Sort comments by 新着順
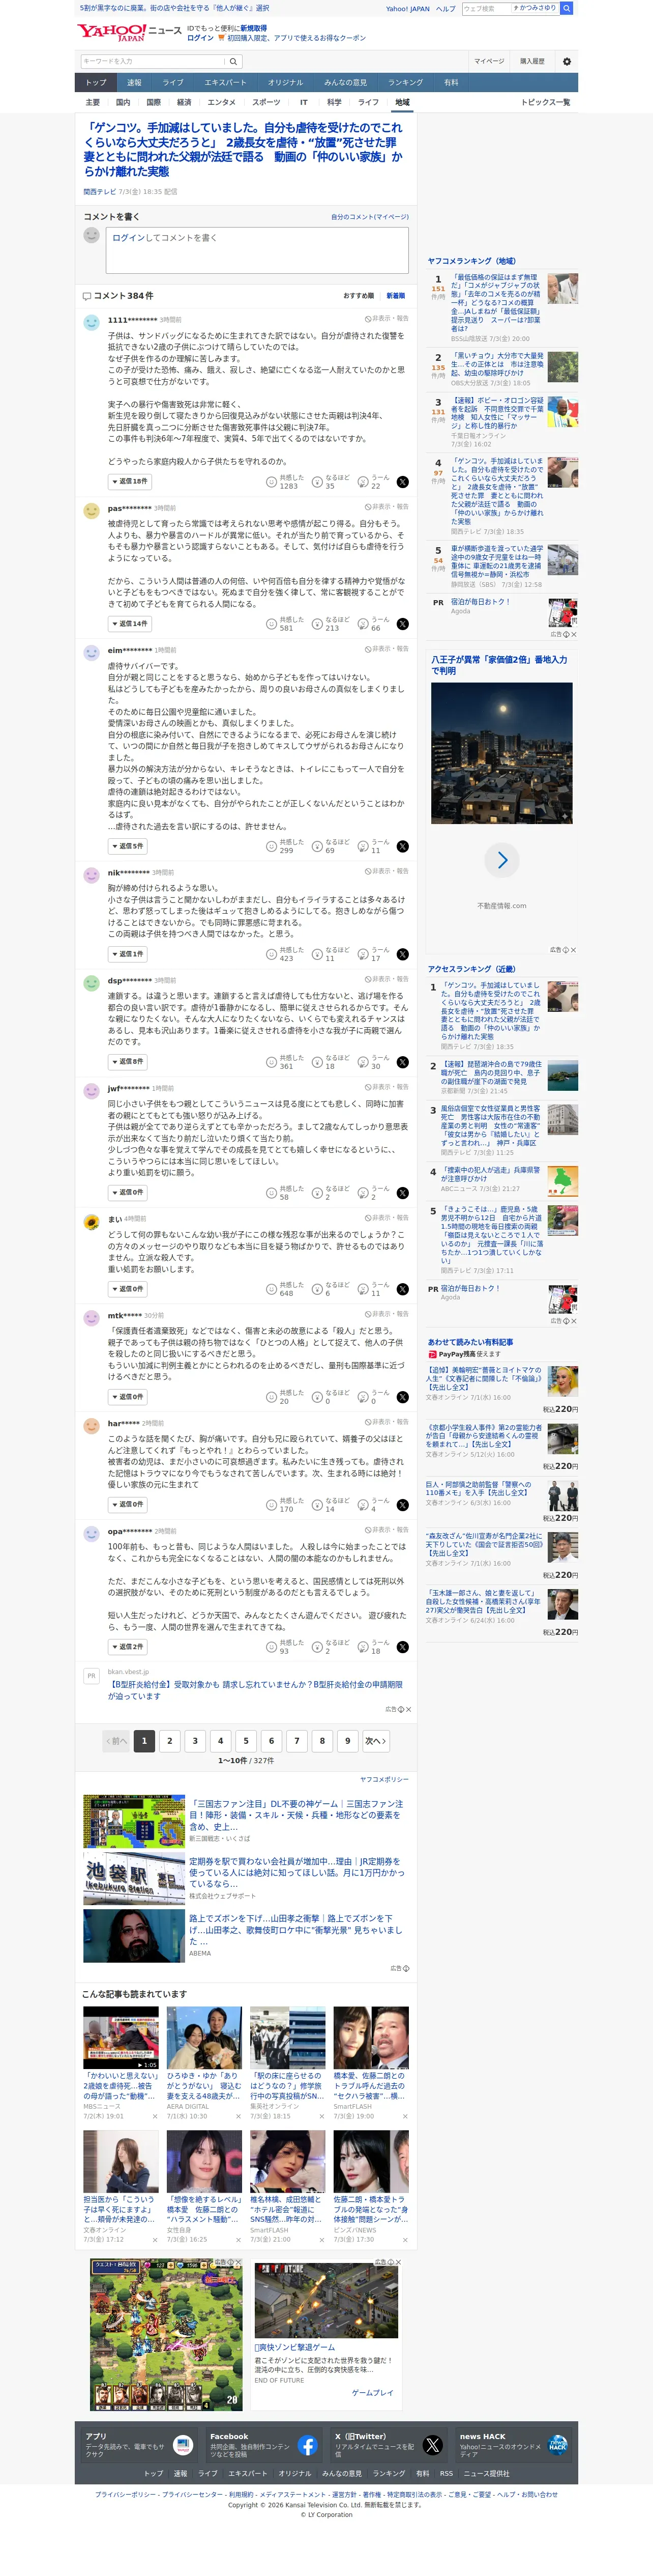The width and height of the screenshot is (653, 2576). click(395, 296)
